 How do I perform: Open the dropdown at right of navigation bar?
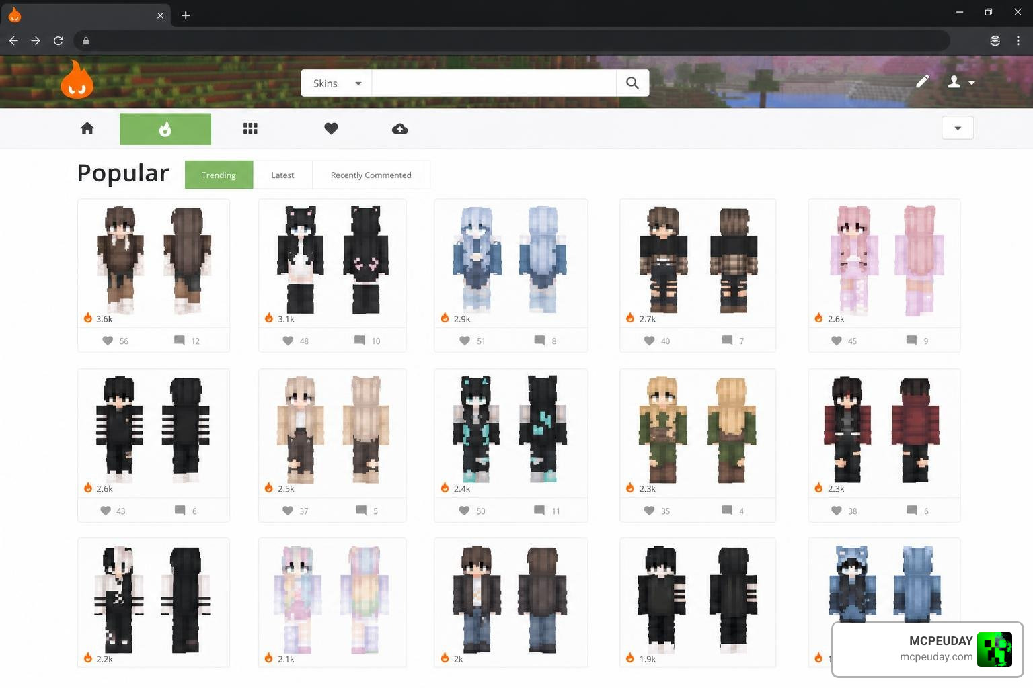(958, 128)
